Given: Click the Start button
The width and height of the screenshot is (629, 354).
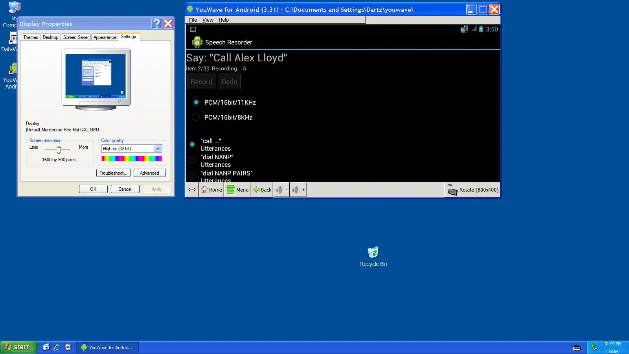Looking at the screenshot, I should [x=18, y=347].
